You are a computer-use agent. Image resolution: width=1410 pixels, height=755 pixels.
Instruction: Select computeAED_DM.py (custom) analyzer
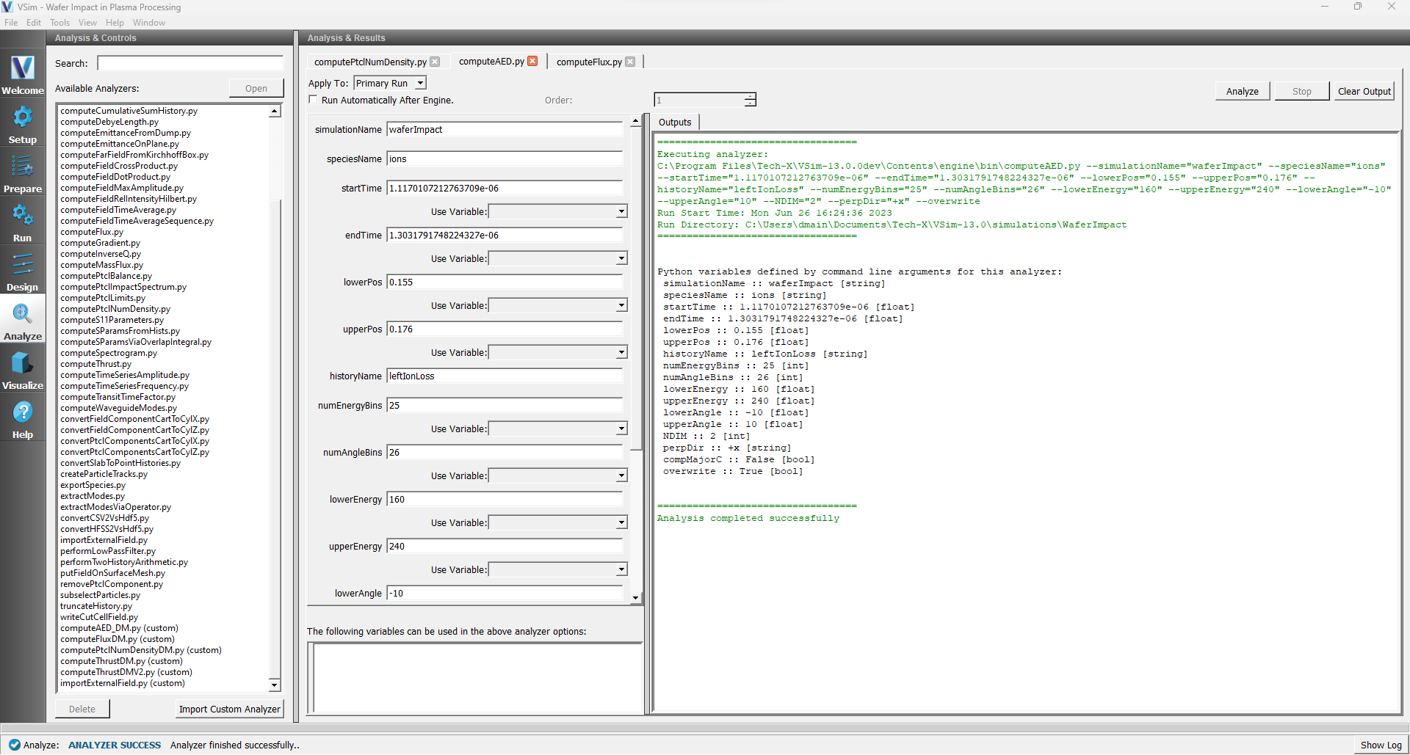click(119, 628)
